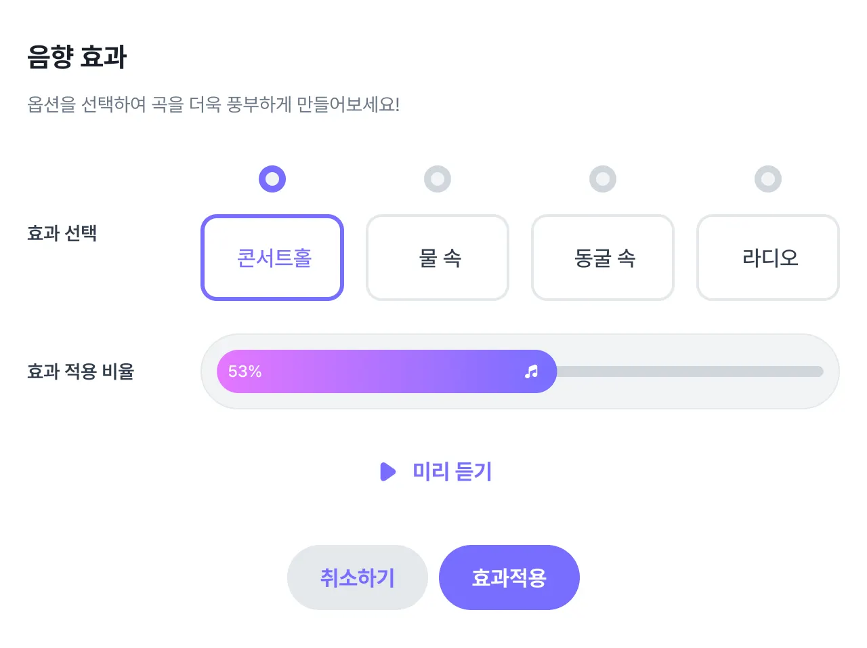Click the 53% label on the slider
This screenshot has width=867, height=648.
(245, 371)
